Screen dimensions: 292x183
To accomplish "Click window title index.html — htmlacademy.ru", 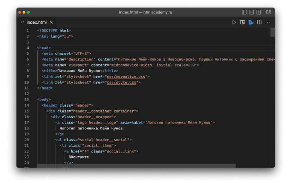I will (146, 12).
